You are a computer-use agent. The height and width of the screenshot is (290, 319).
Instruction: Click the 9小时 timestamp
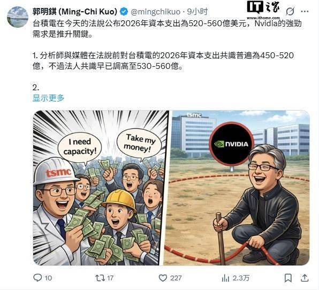tap(197, 12)
